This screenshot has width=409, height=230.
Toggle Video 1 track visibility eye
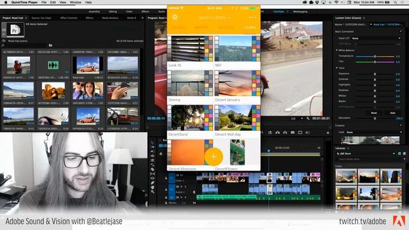tap(181, 175)
